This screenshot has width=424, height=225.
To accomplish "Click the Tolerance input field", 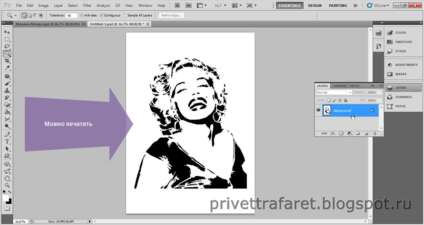I will point(72,15).
